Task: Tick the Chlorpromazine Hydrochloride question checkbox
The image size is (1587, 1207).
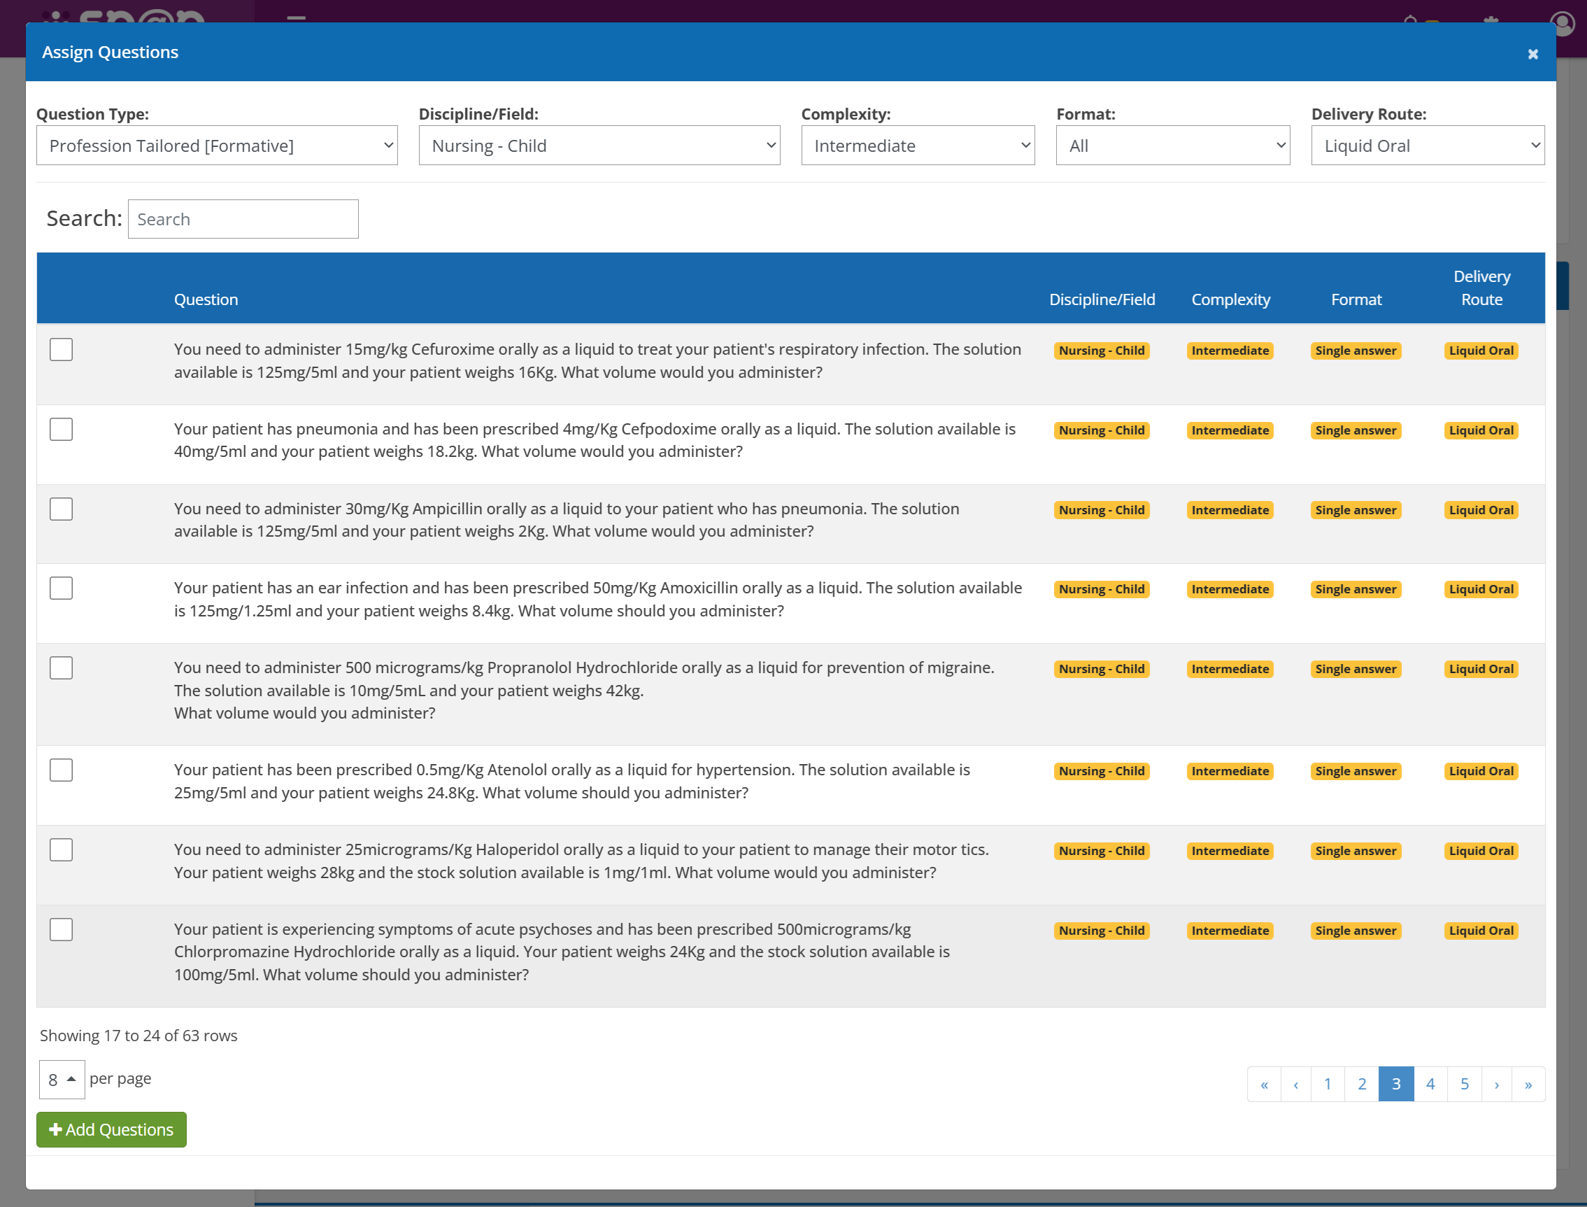Action: point(61,930)
